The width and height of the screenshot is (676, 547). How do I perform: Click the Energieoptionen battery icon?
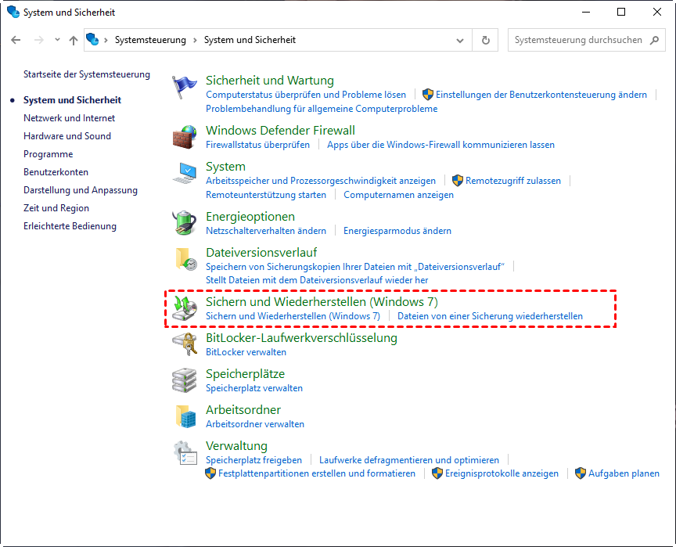click(185, 223)
